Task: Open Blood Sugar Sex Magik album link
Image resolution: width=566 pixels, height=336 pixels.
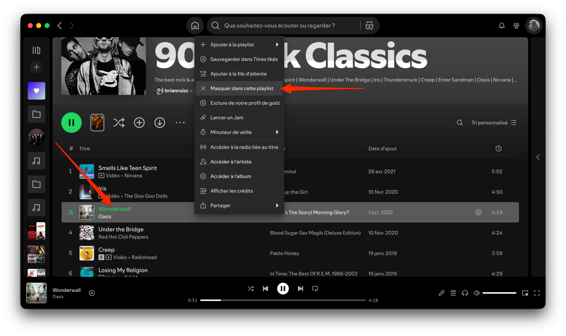Action: [x=315, y=233]
